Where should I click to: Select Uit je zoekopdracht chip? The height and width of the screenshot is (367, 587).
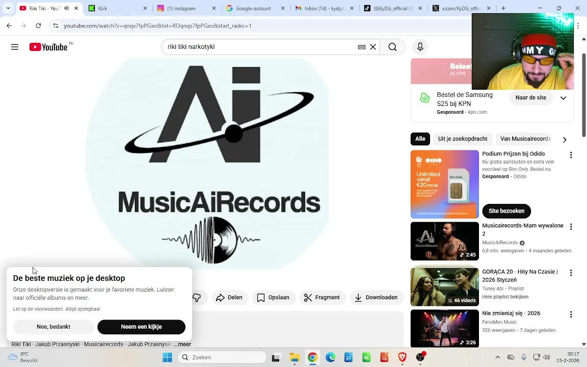point(463,139)
